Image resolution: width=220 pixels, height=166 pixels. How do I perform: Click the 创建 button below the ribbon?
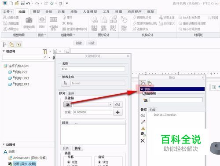coord(79,43)
